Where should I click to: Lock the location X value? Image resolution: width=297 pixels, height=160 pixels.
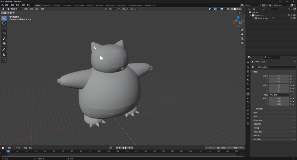coord(291,76)
